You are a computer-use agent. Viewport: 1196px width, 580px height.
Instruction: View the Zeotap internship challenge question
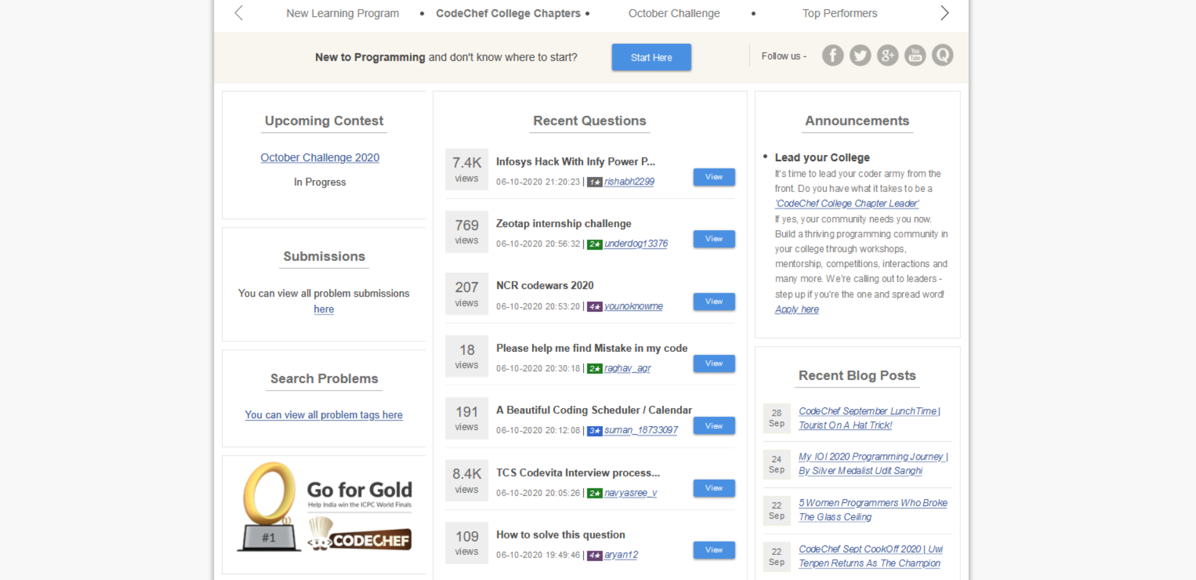click(x=714, y=239)
